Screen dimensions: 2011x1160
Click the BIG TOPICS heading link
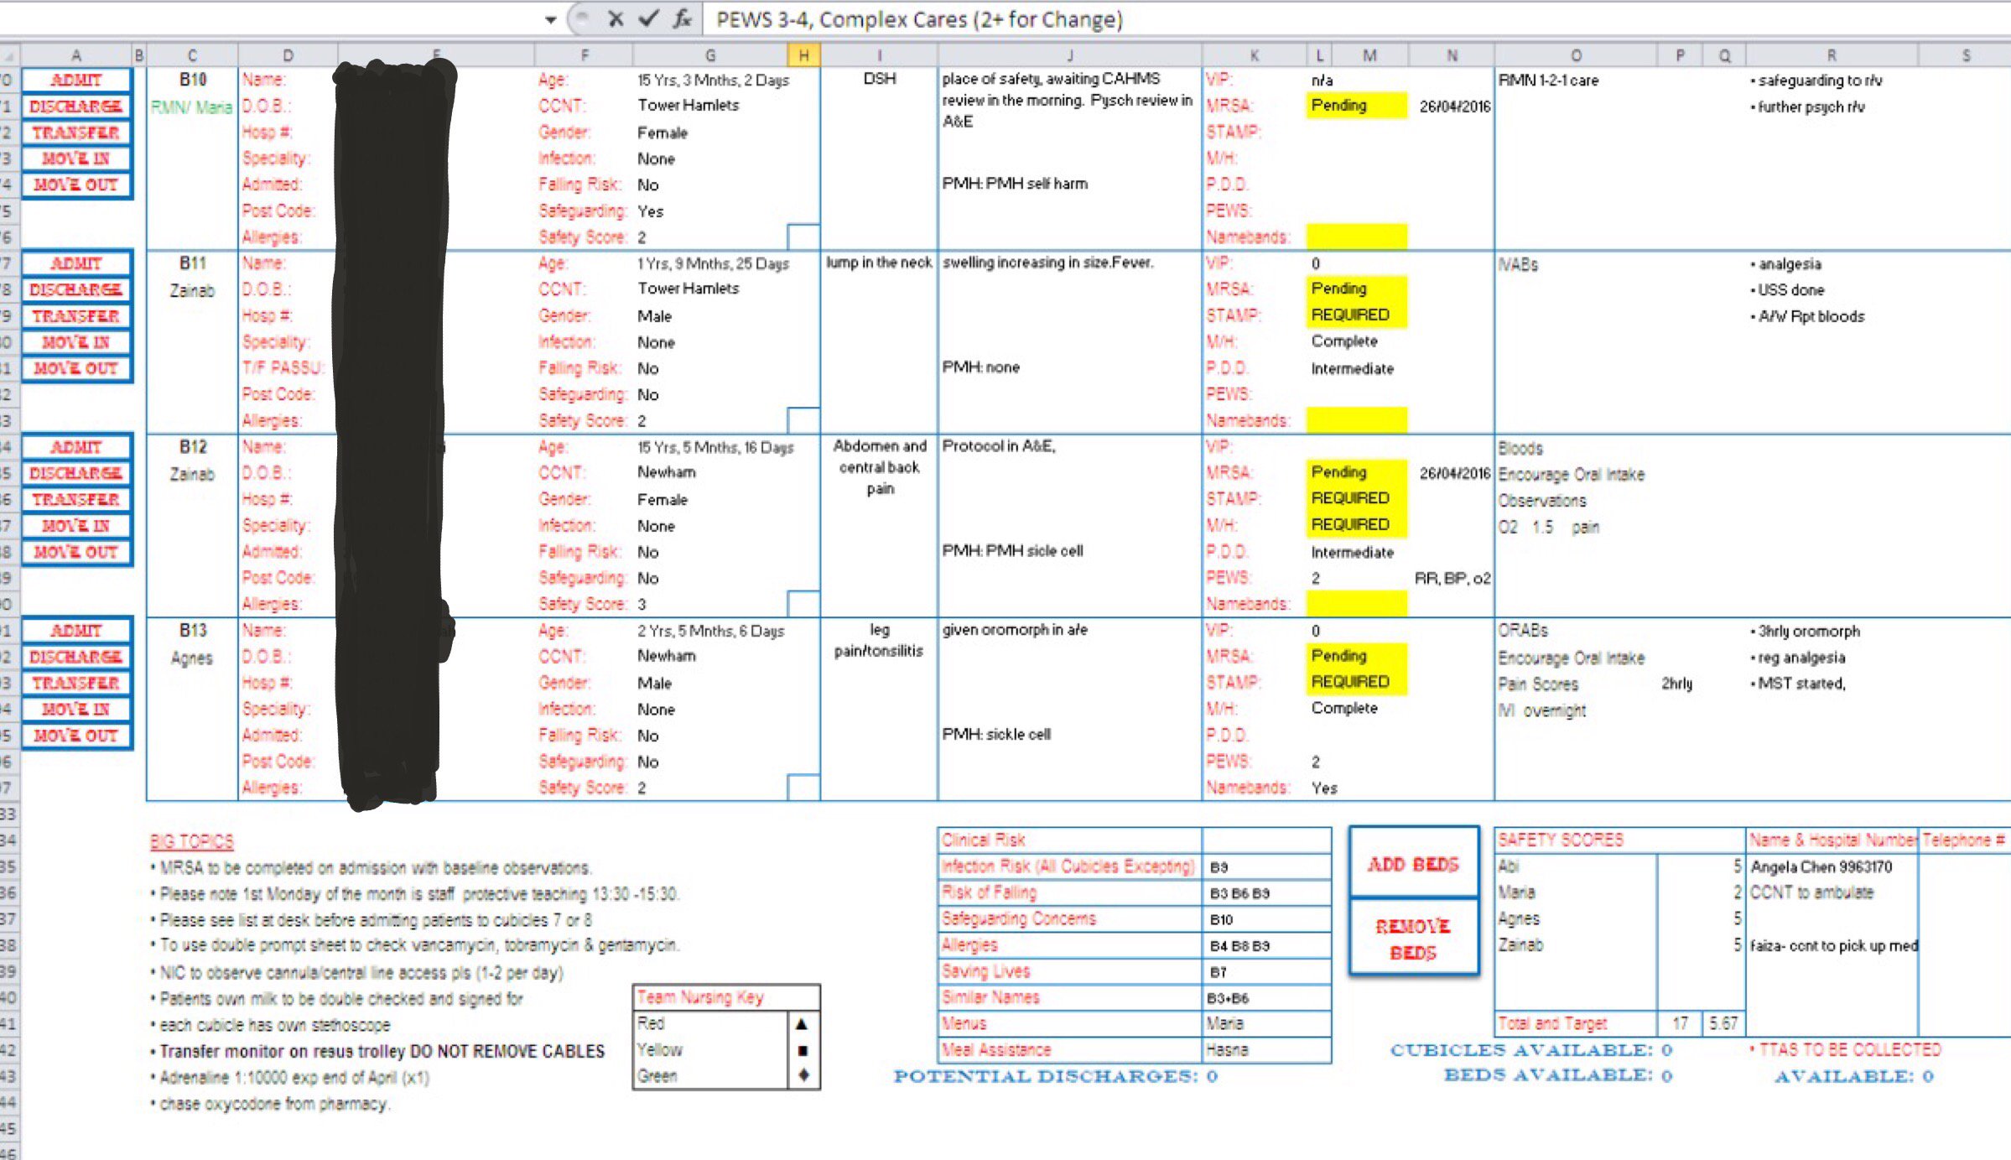[191, 841]
